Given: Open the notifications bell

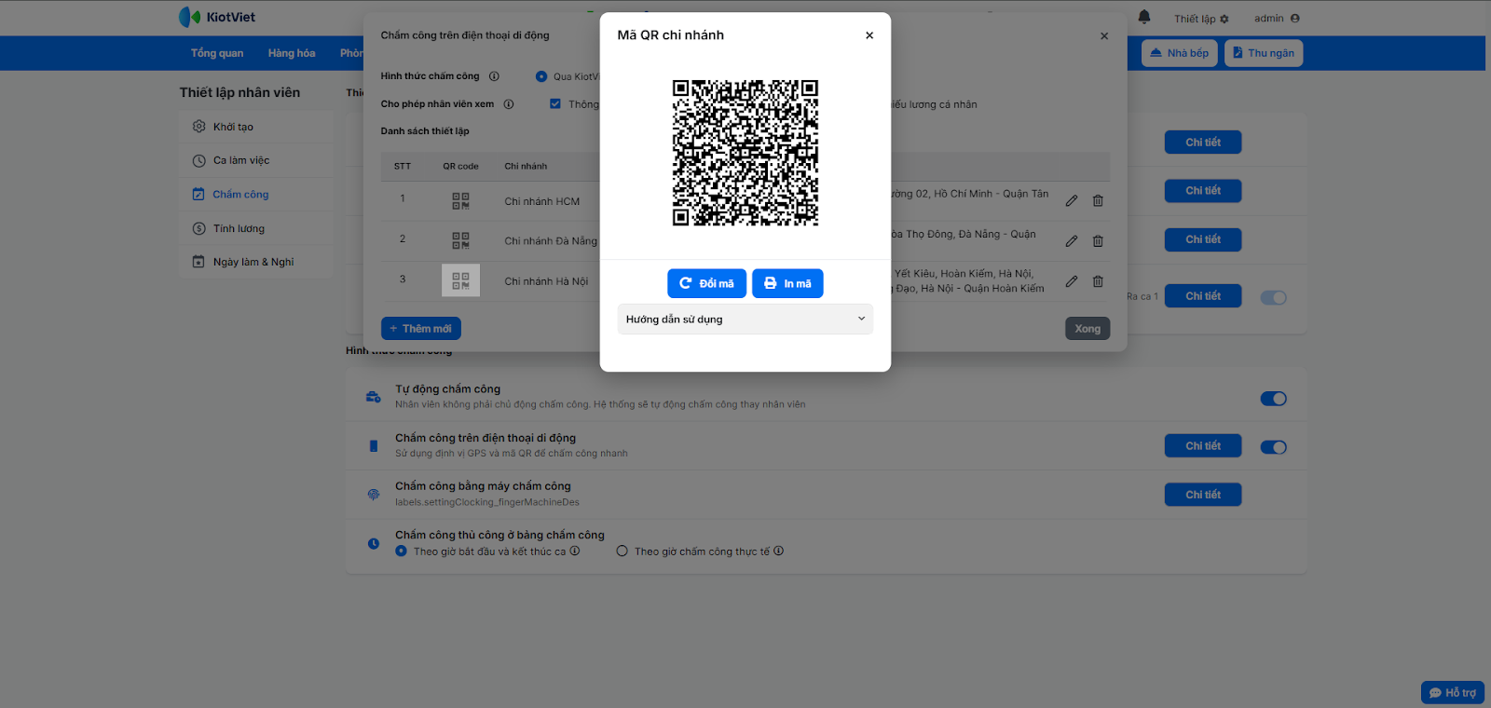Looking at the screenshot, I should coord(1144,18).
